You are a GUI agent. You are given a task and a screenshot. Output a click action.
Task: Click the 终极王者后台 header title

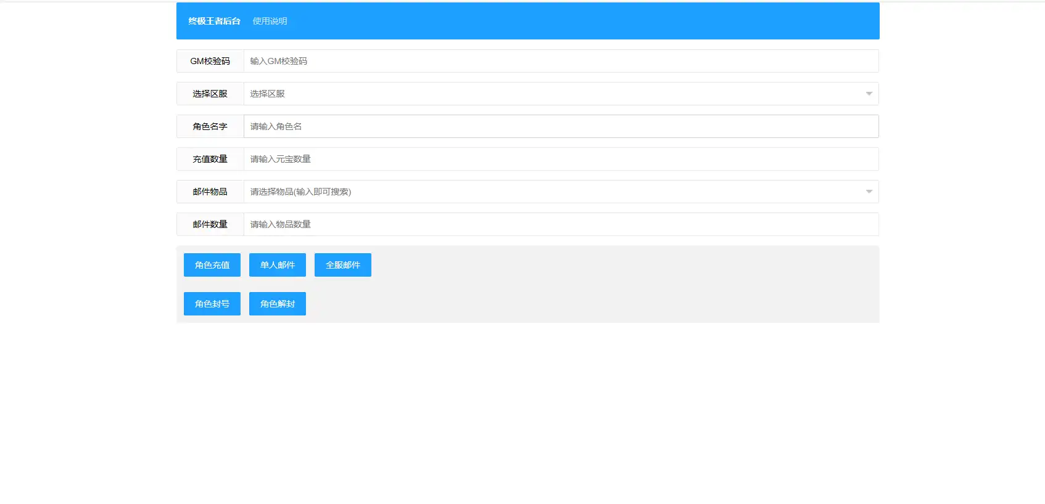click(214, 21)
